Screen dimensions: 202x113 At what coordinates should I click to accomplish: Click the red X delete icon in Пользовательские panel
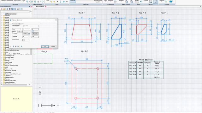pos(2,9)
